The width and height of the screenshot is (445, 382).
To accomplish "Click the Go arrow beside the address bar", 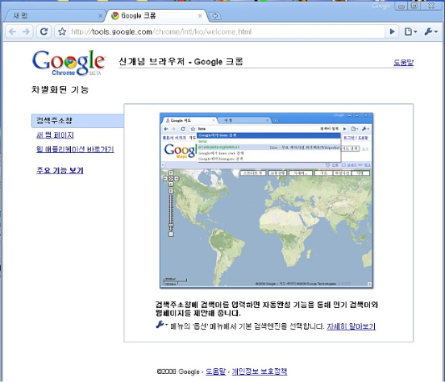I will (x=393, y=31).
